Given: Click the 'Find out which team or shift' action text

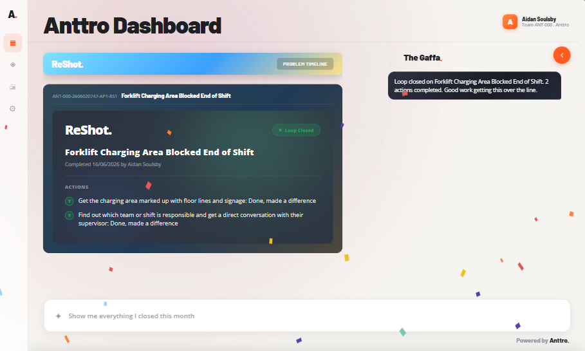Looking at the screenshot, I should click(190, 219).
